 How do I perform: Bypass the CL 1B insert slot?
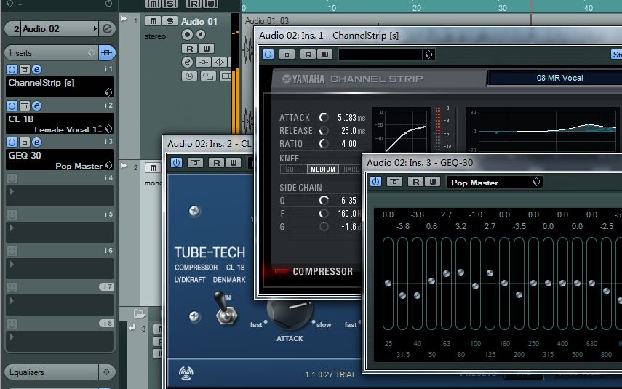click(24, 106)
